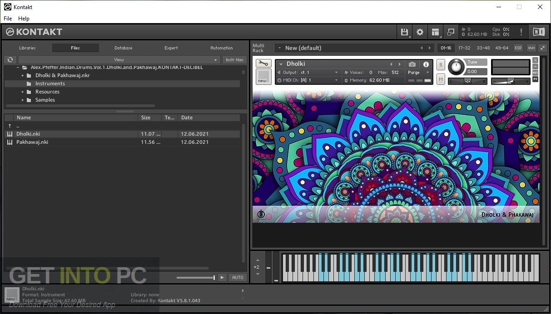Click the Dholki.nki piano-keys file icon

point(10,134)
